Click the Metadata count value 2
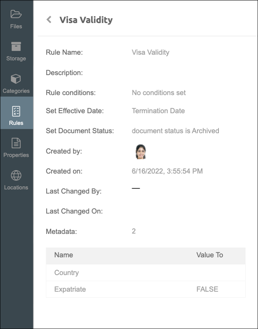Viewport: 258px width, 329px height. click(134, 231)
